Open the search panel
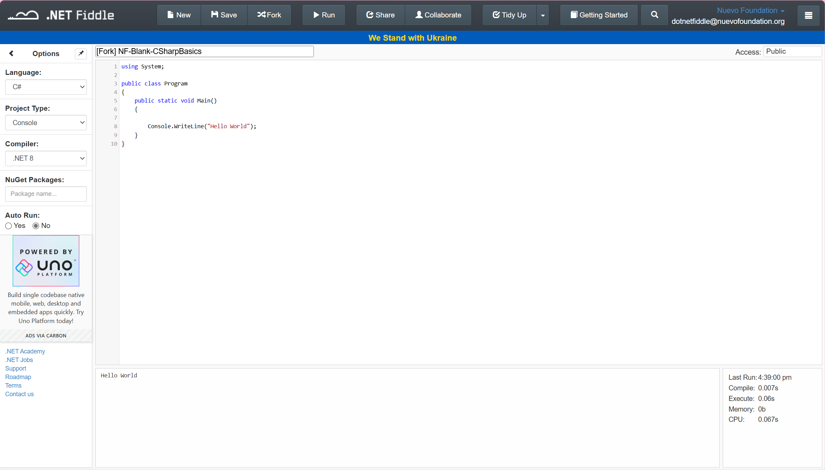 pyautogui.click(x=654, y=15)
